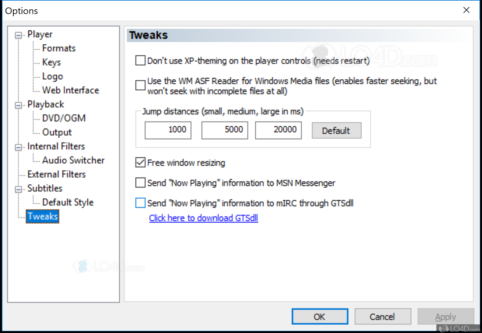Screen dimensions: 482x333
Task: Edit the medium jump distance field
Action: tap(225, 130)
